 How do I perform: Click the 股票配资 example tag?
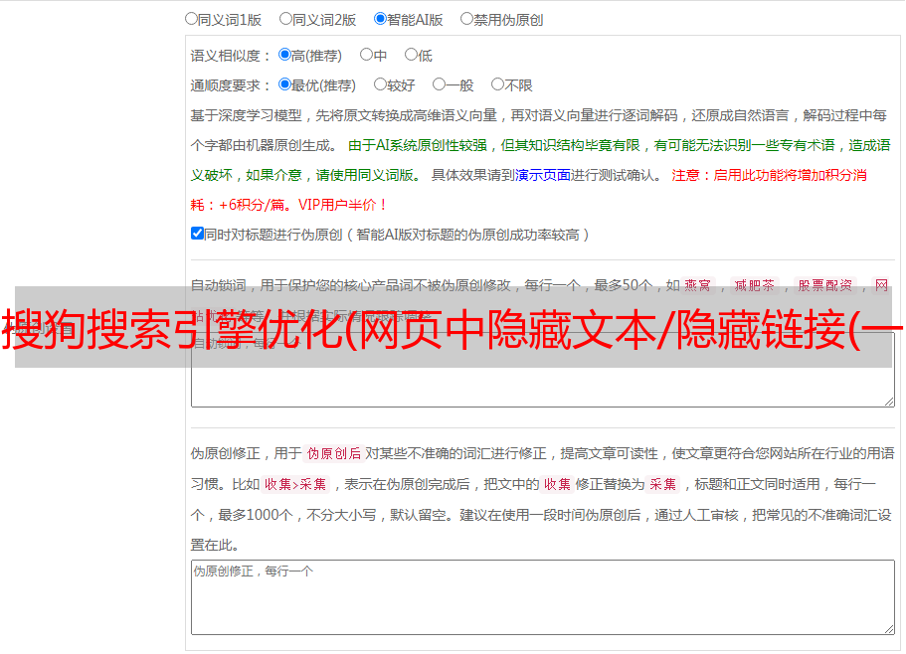click(x=825, y=285)
